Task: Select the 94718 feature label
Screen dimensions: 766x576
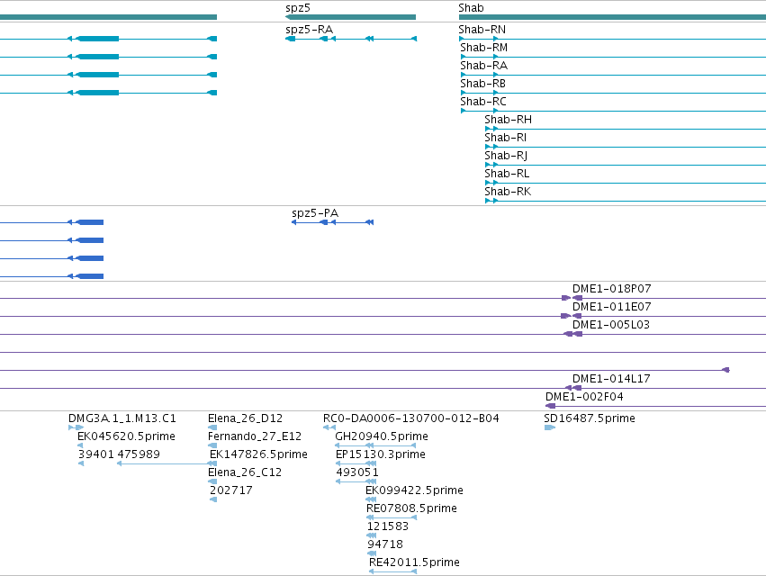Action: [385, 544]
